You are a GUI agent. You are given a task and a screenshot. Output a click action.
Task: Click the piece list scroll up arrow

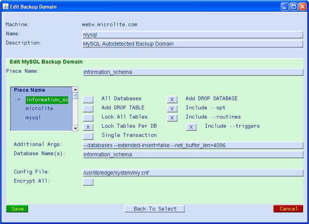click(75, 90)
